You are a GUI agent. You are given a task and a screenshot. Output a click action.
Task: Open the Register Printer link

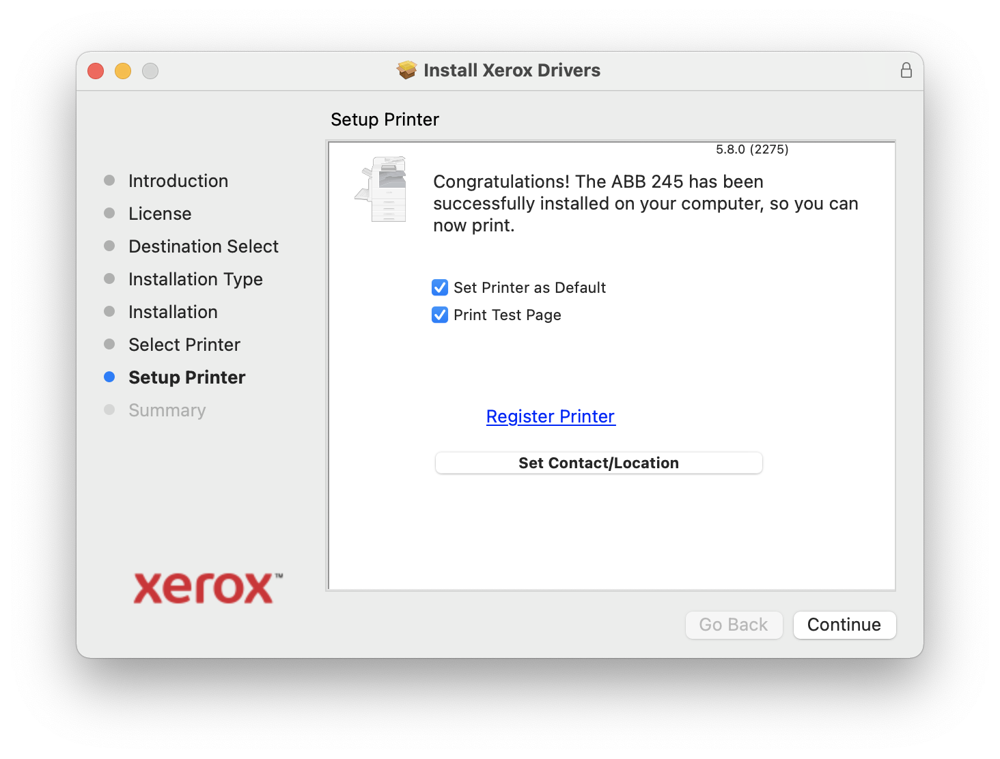point(551,416)
